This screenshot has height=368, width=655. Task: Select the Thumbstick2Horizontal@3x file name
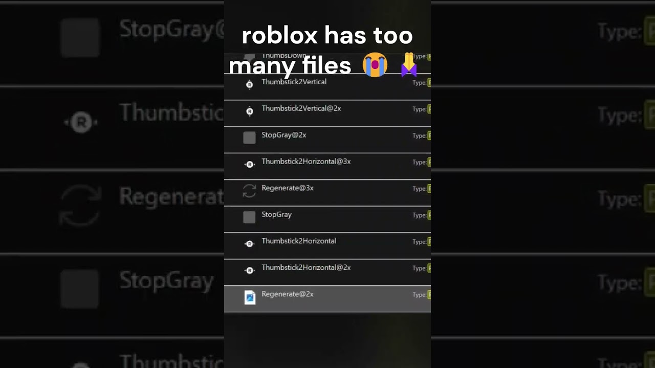[x=306, y=162]
